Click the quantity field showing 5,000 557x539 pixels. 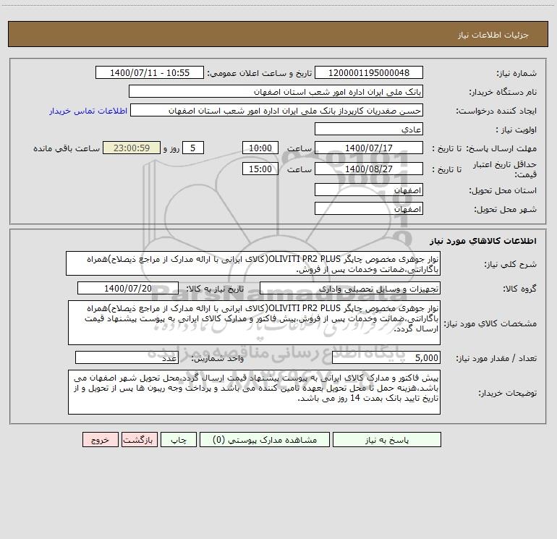point(386,357)
